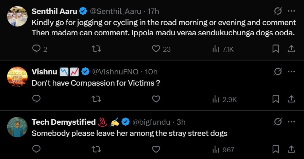Viewport: 304px width, 159px height.
Task: Open more options on Tech Demystified tweet
Action: coord(291,122)
